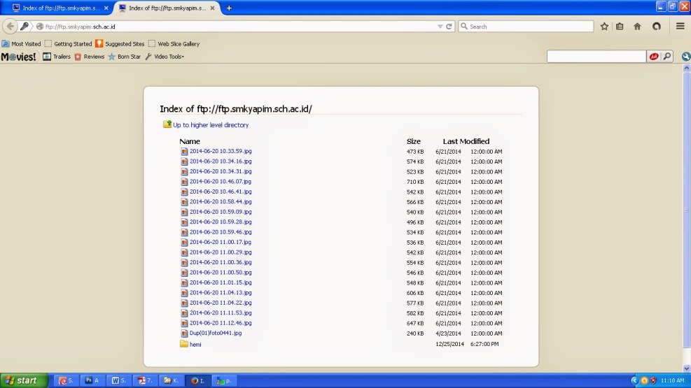Open the Most Visited bookmark
The height and width of the screenshot is (388, 691).
[x=21, y=43]
